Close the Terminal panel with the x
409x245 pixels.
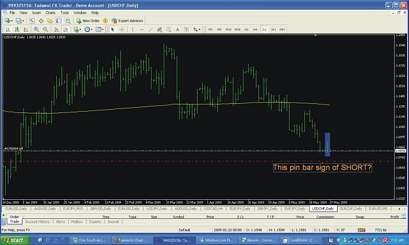[x=4, y=216]
